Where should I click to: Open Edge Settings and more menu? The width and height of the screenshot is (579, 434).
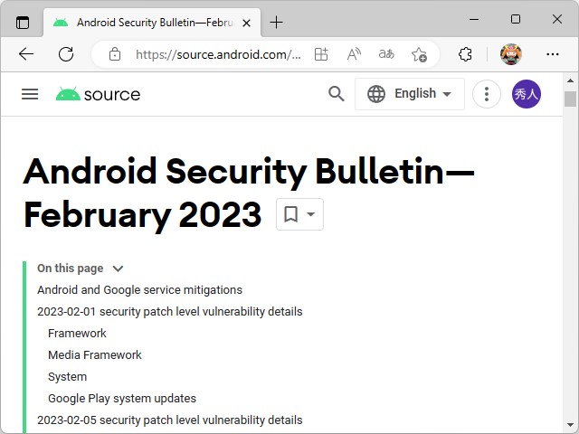pyautogui.click(x=553, y=54)
